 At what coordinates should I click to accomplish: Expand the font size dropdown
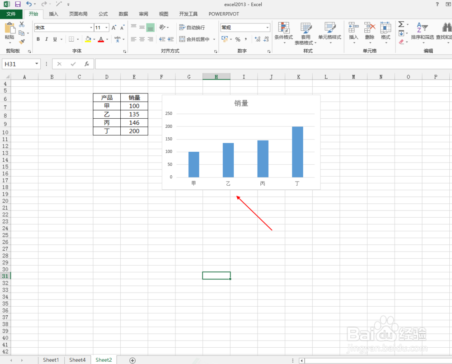click(105, 28)
